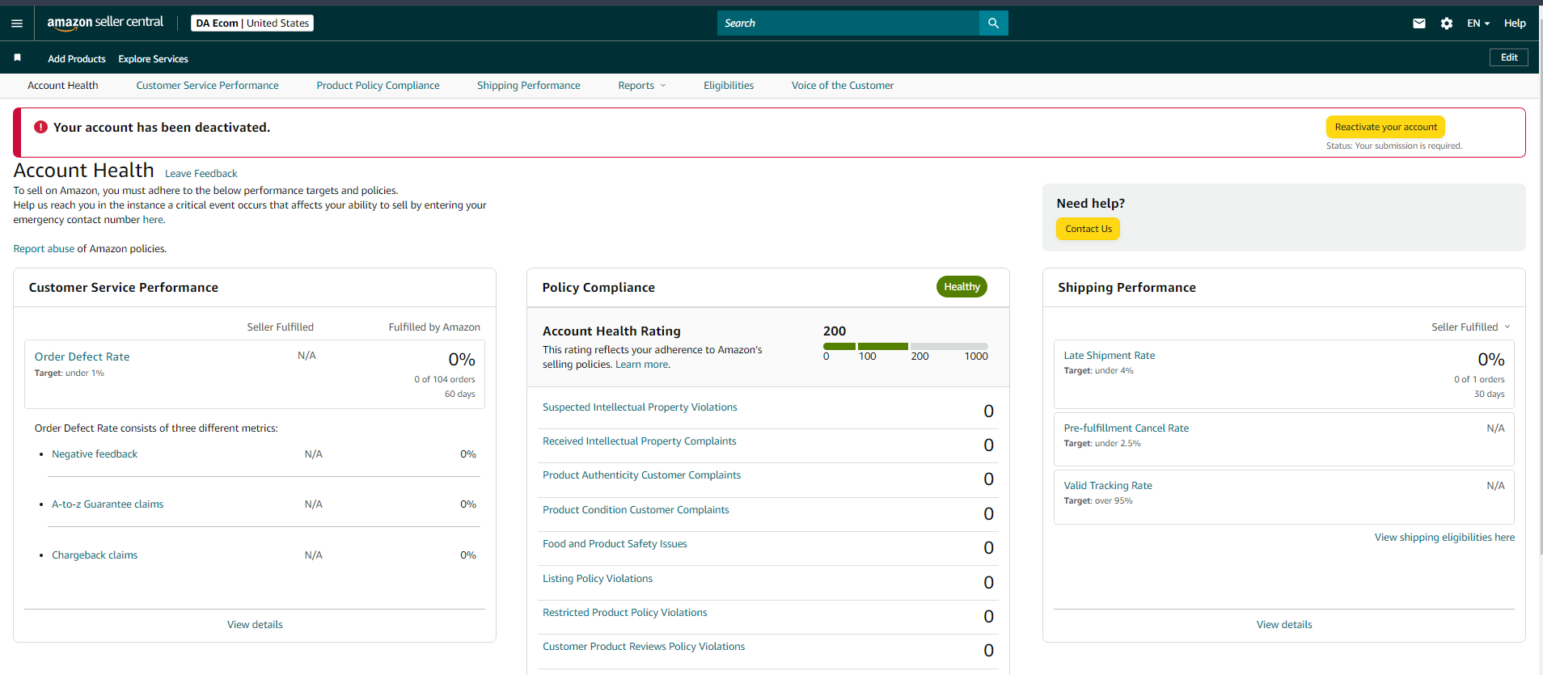Click the amazon seller central logo

105,23
